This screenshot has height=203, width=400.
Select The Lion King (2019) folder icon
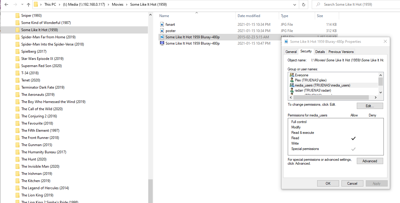[x=17, y=195]
